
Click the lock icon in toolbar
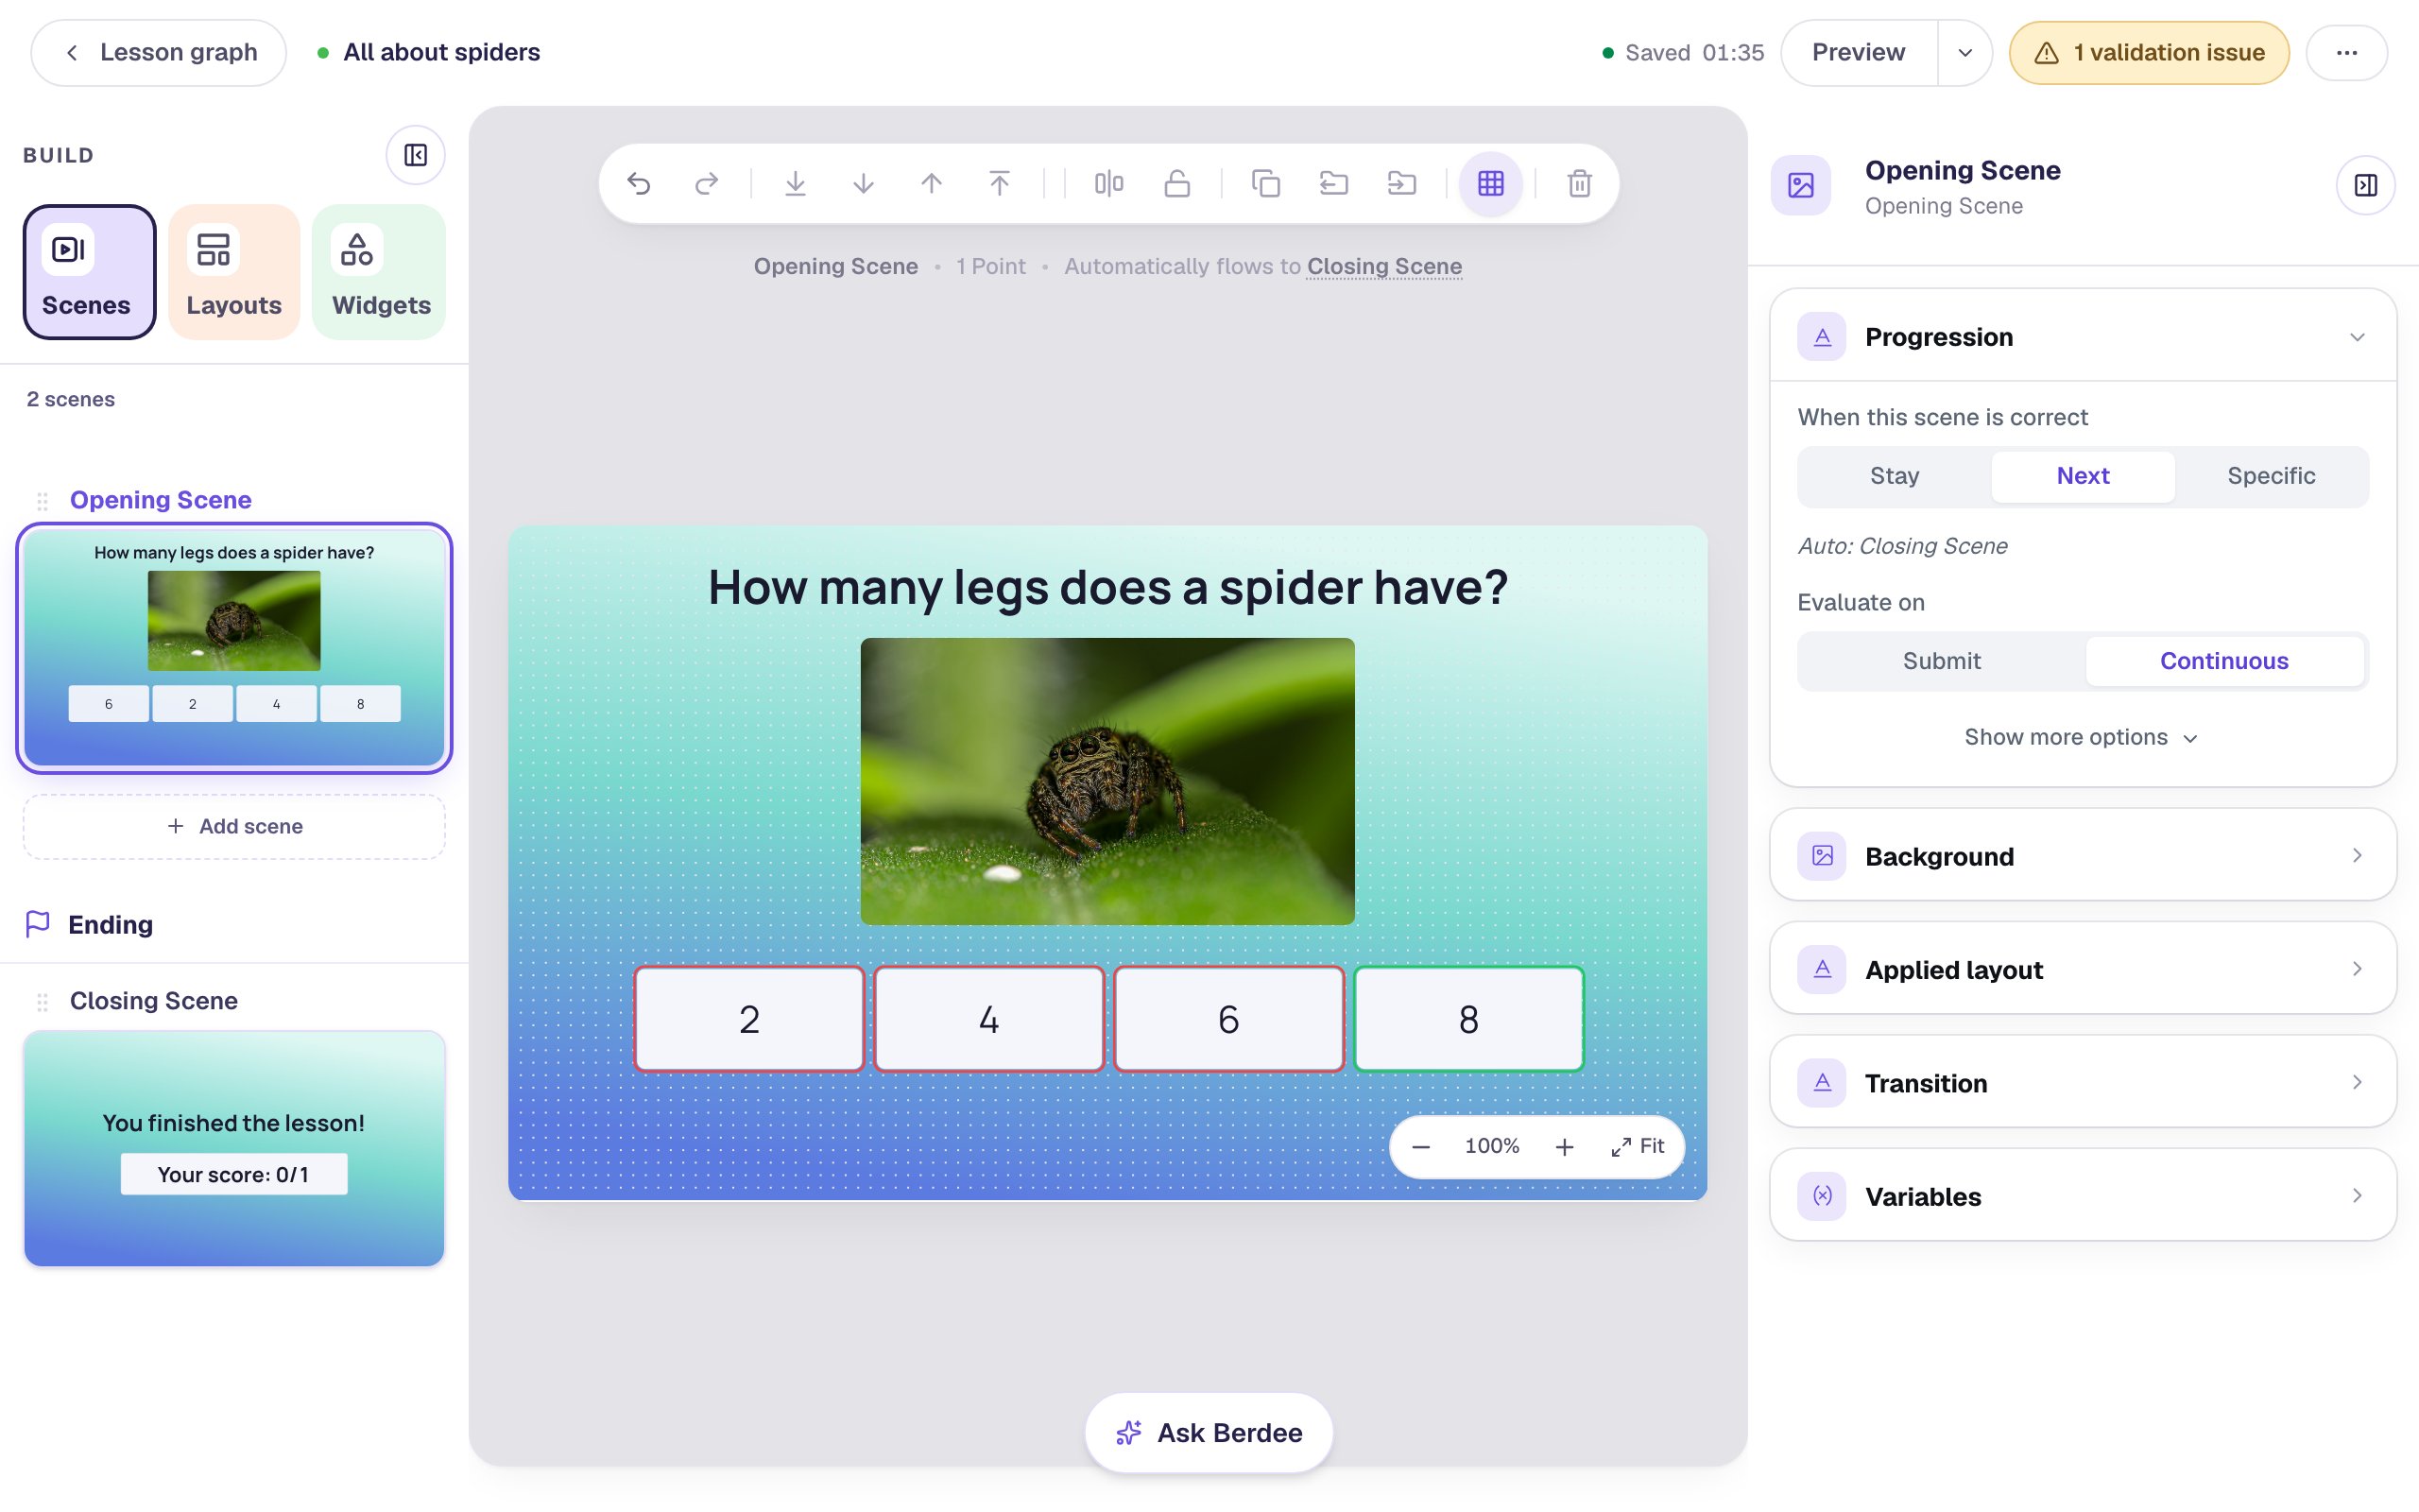click(x=1176, y=183)
